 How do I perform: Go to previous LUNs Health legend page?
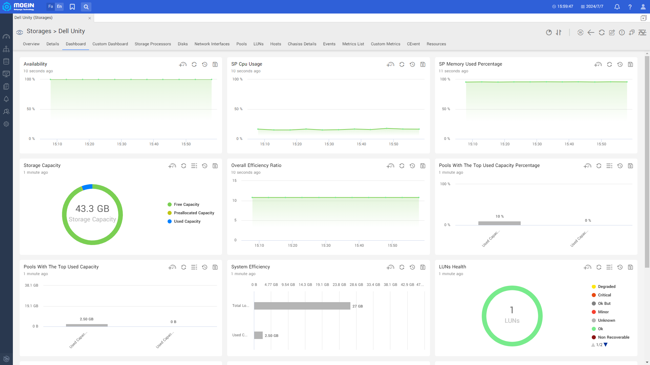[x=593, y=345]
